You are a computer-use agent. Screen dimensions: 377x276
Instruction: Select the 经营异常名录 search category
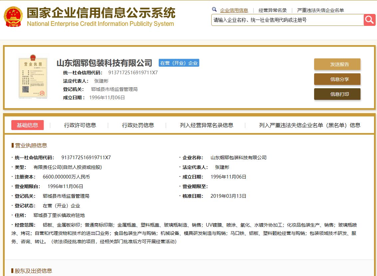point(273,10)
